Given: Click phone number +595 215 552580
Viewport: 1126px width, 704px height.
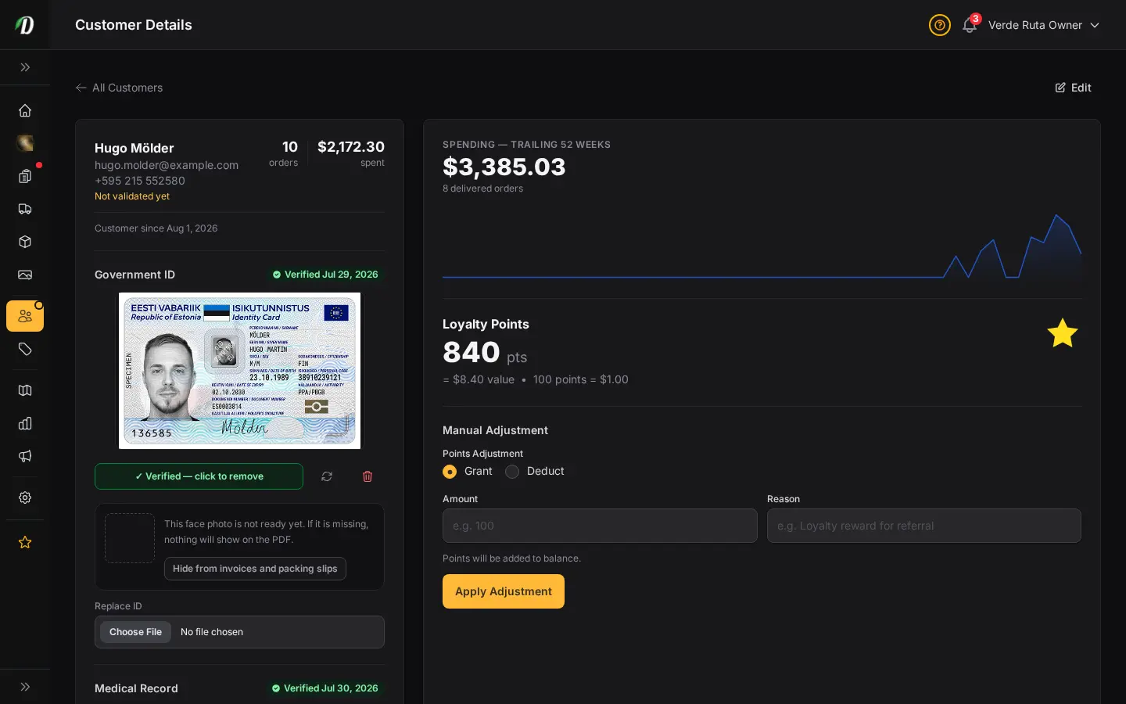Looking at the screenshot, I should [140, 181].
